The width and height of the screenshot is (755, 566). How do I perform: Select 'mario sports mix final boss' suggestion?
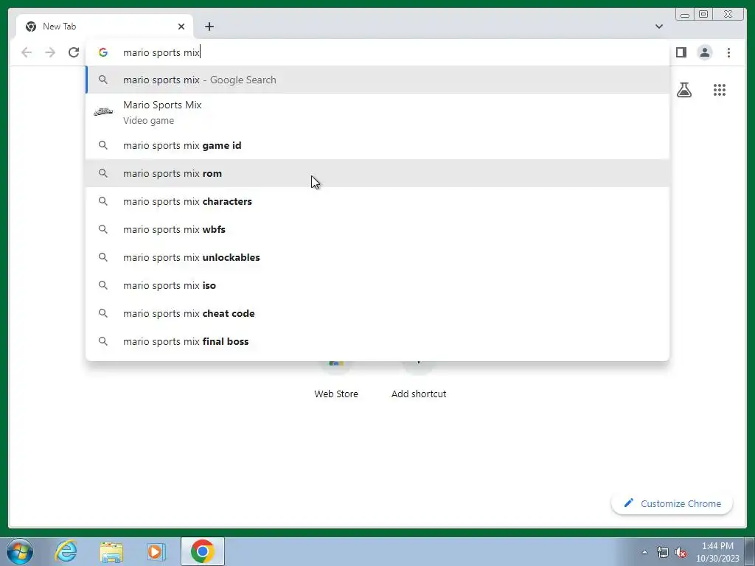[377, 341]
